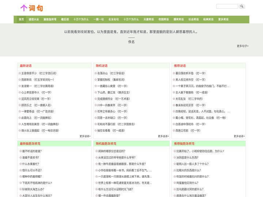Open 社会笑话 nav item

(x=193, y=19)
